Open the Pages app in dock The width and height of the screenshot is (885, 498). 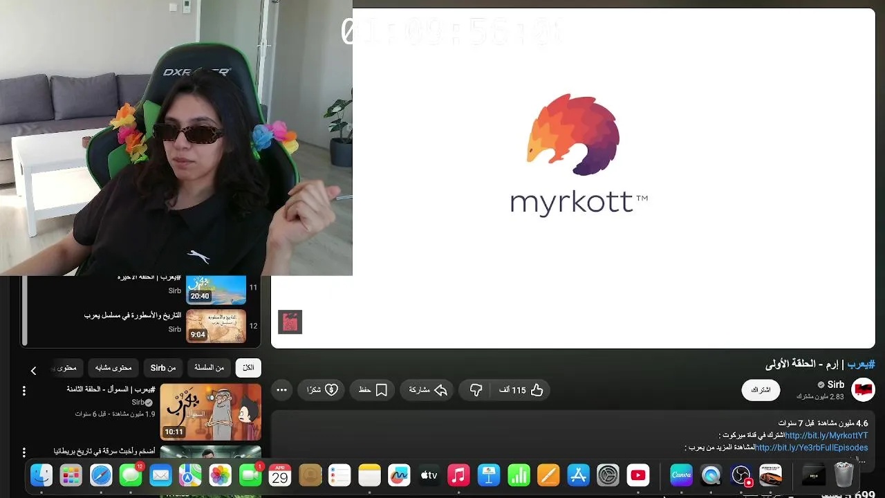[x=548, y=475]
